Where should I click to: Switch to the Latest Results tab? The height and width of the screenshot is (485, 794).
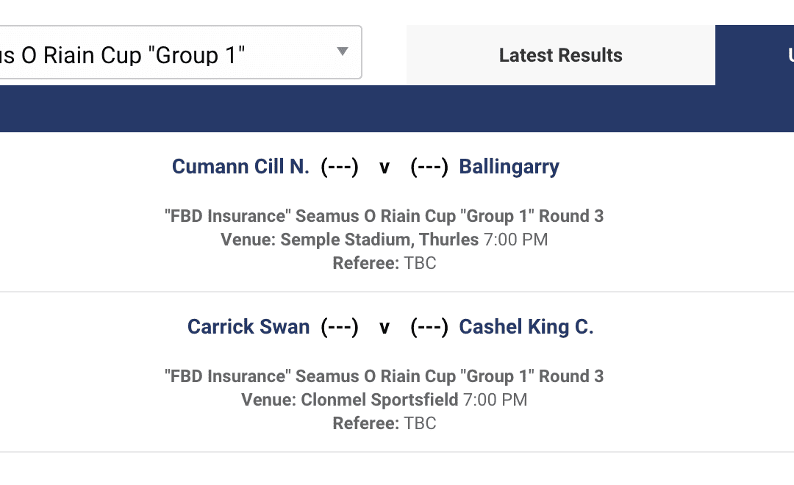560,55
